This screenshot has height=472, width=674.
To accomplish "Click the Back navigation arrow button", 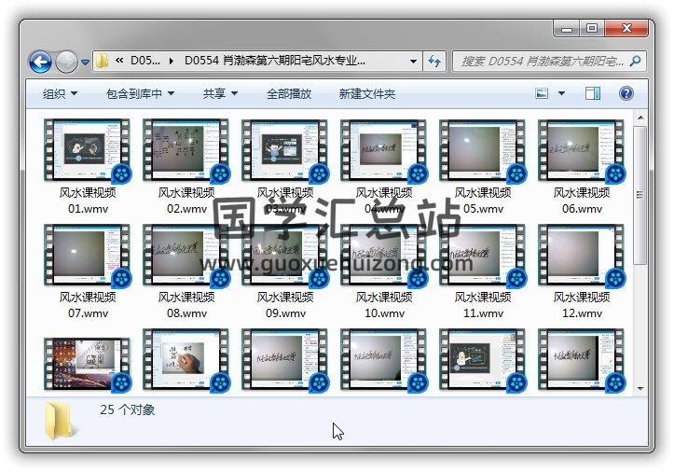I will pos(40,62).
